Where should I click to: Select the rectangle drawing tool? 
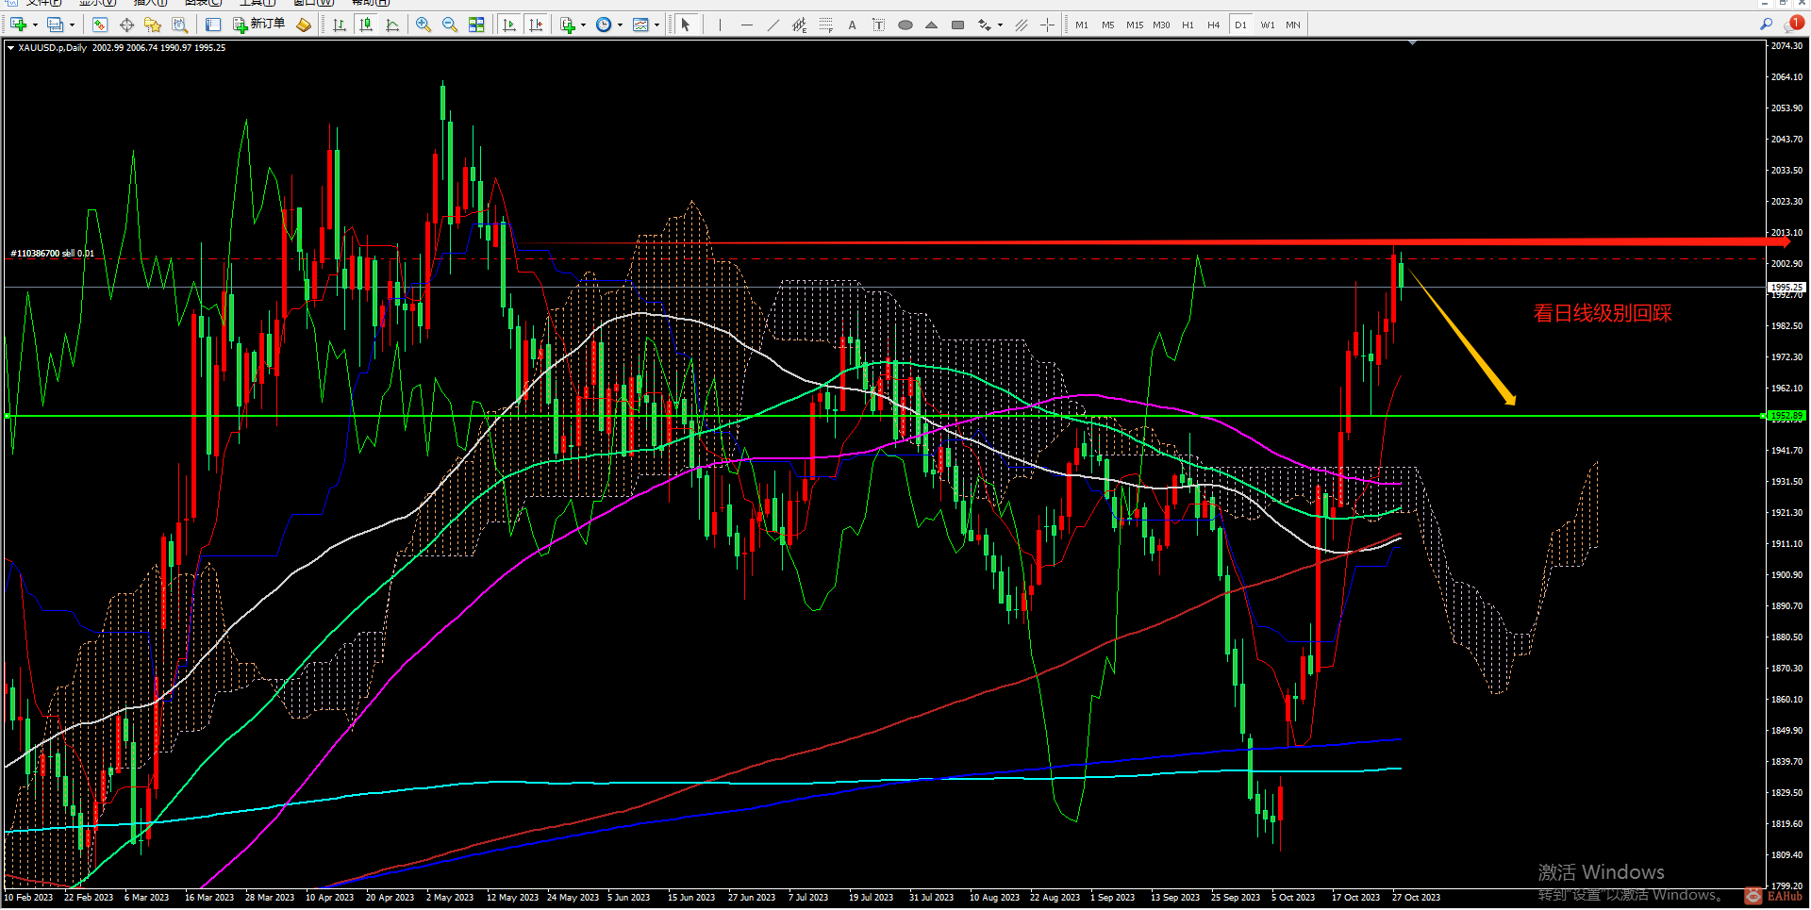957,25
